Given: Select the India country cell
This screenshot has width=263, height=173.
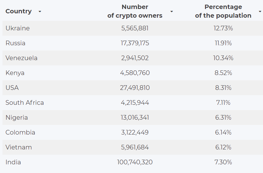Looking at the screenshot, I should click(13, 162).
